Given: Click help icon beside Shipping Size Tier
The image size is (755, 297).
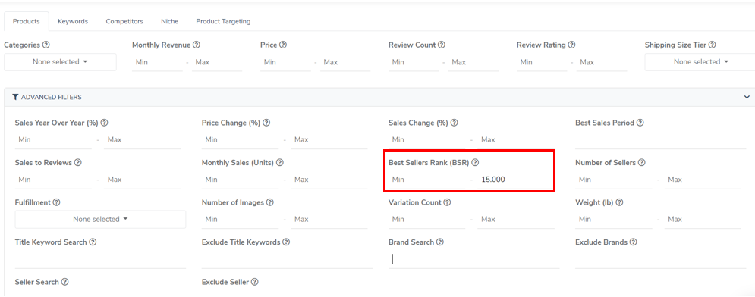Looking at the screenshot, I should click(713, 45).
